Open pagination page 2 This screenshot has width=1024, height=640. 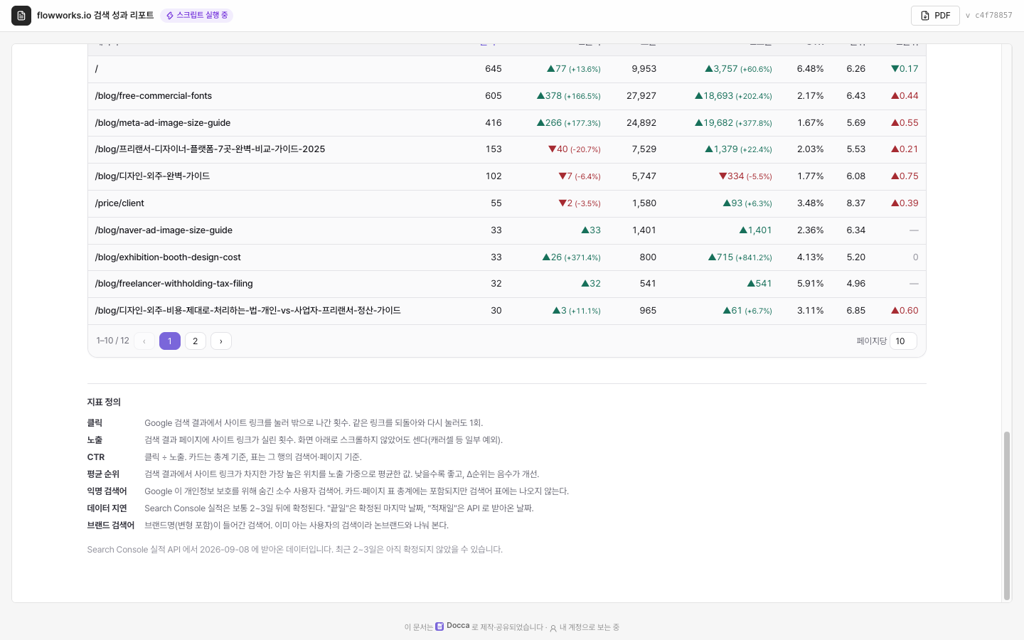(196, 341)
